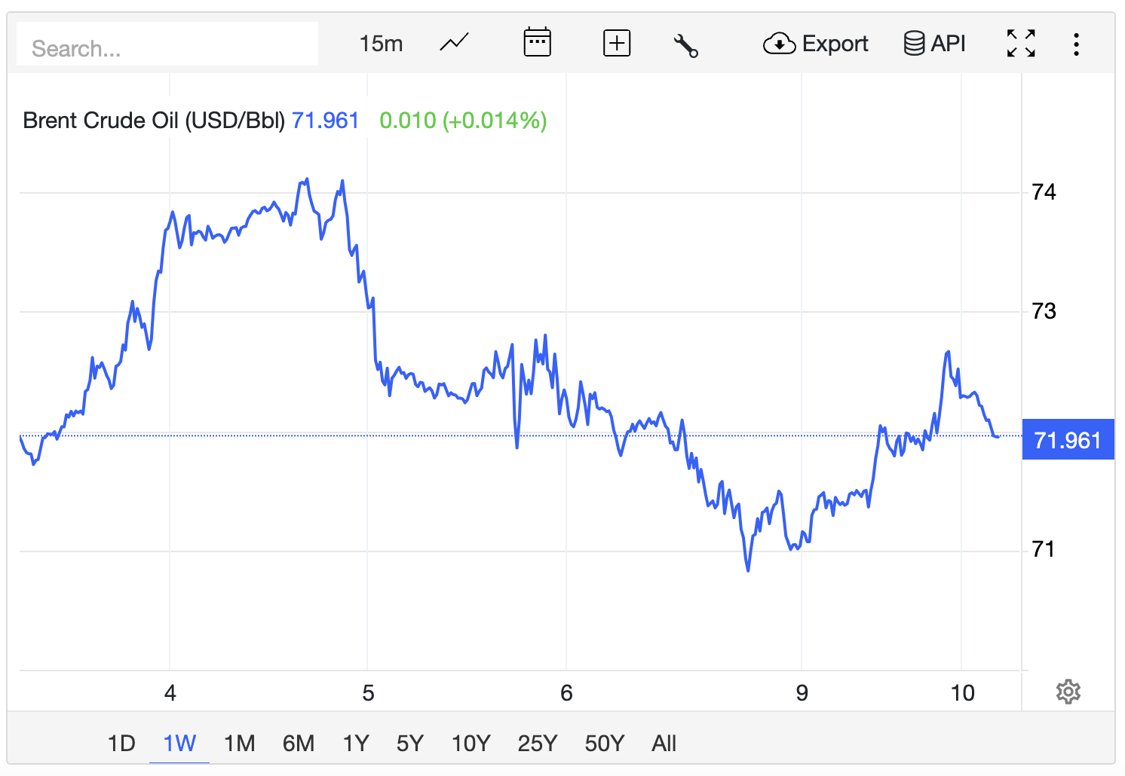This screenshot has width=1125, height=776.
Task: Click the 74 price axis label
Action: [1044, 192]
